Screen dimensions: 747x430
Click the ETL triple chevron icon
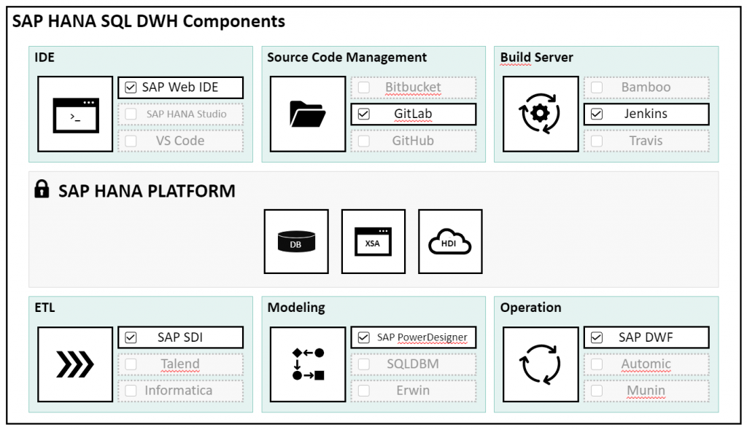tap(75, 364)
